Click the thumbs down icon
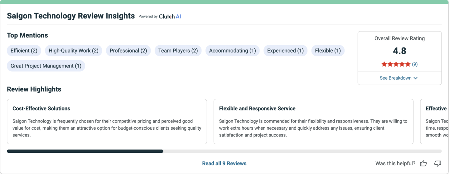This screenshot has height=174, width=449. (x=437, y=163)
